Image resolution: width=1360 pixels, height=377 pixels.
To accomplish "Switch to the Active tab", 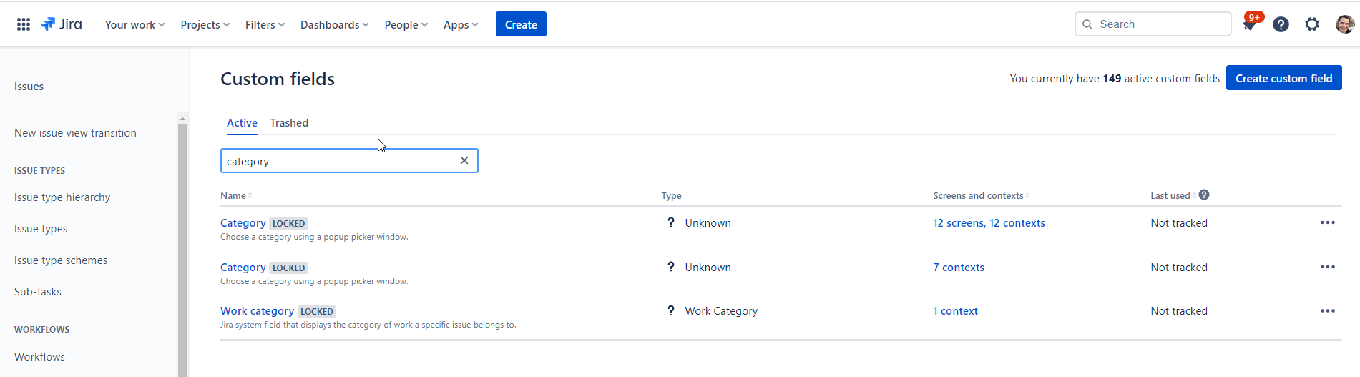I will [242, 123].
